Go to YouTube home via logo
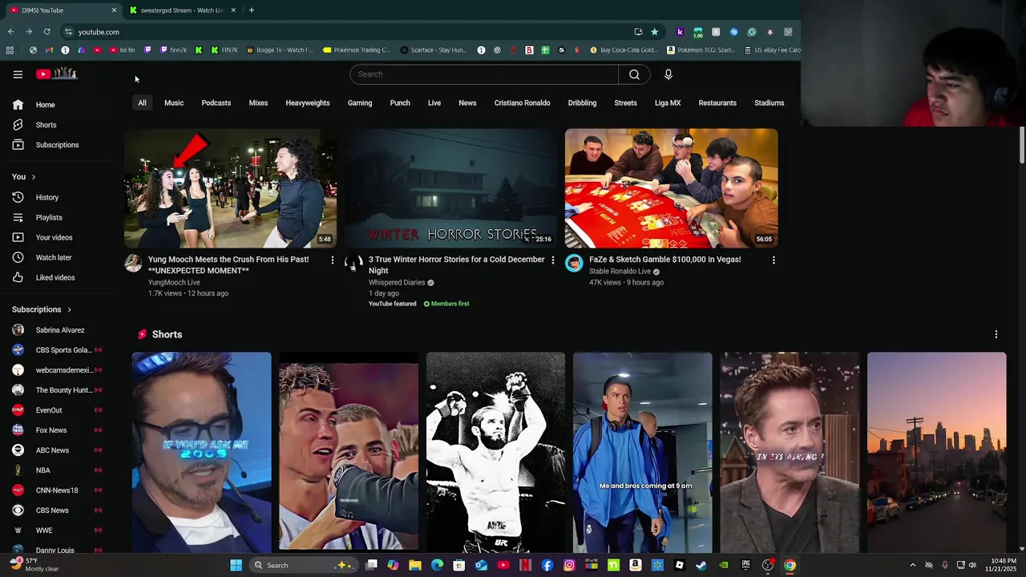 point(57,74)
